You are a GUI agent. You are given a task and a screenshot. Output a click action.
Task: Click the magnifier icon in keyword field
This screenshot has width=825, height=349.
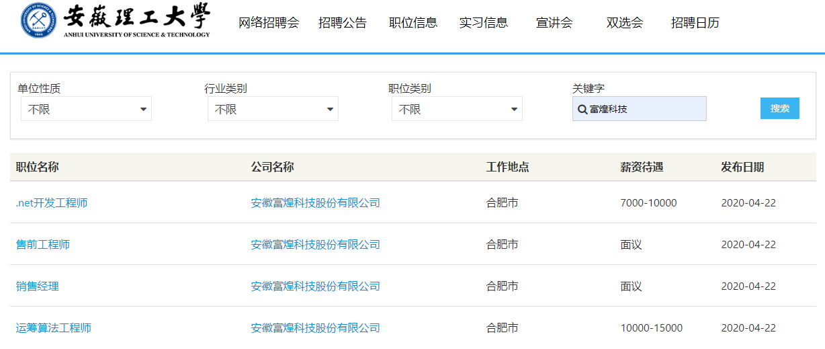tap(582, 109)
